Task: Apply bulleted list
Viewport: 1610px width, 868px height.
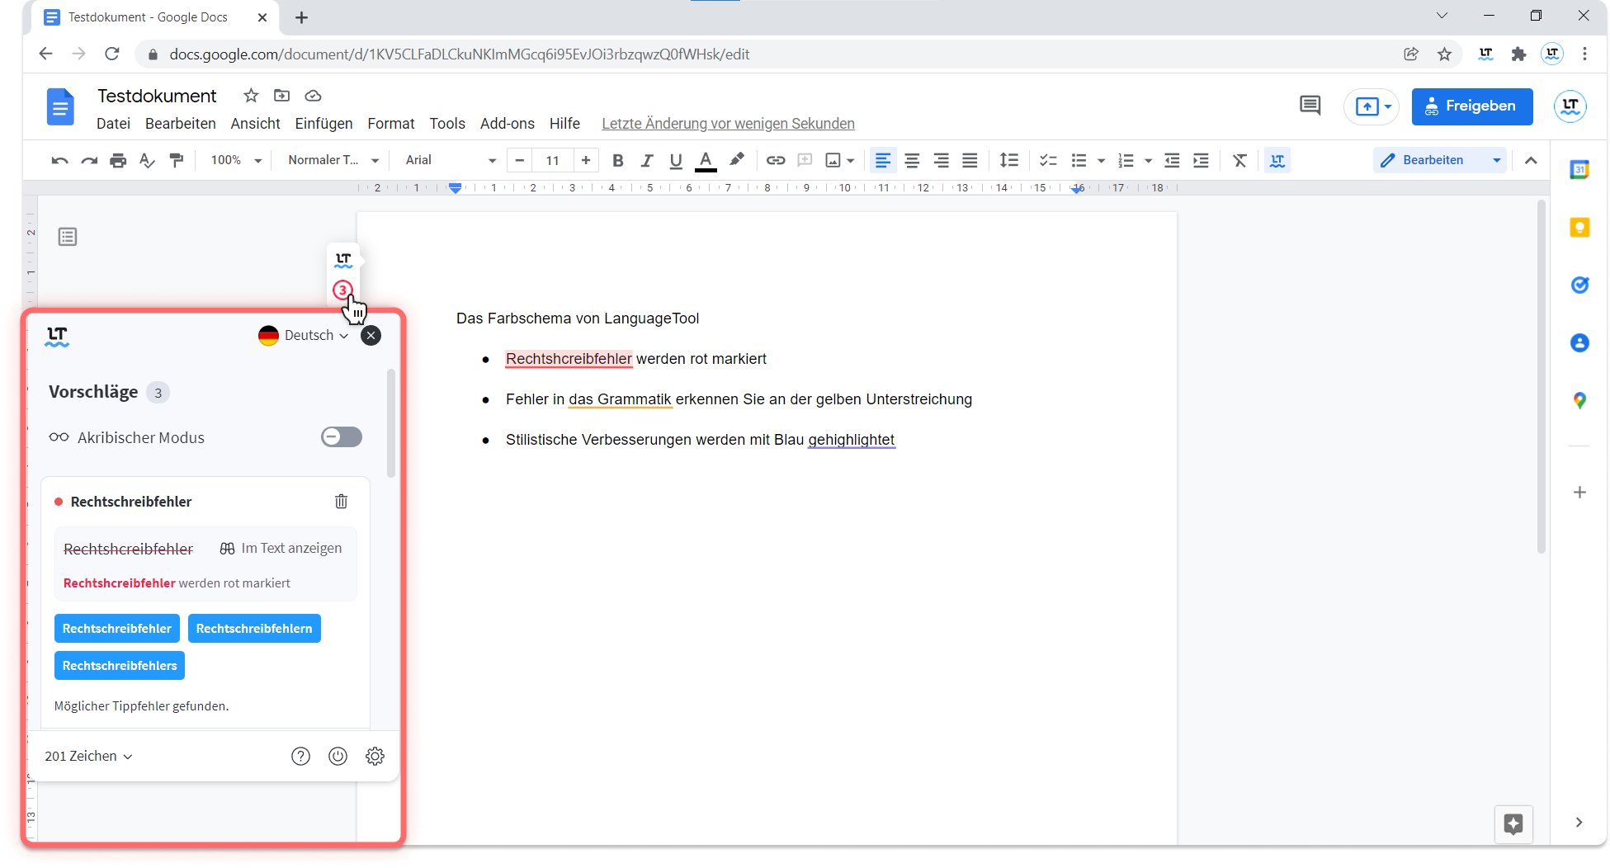Action: (1079, 160)
